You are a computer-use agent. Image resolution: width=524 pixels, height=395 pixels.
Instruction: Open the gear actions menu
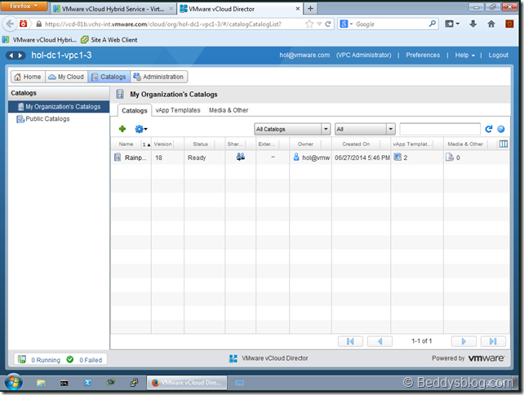(x=140, y=129)
